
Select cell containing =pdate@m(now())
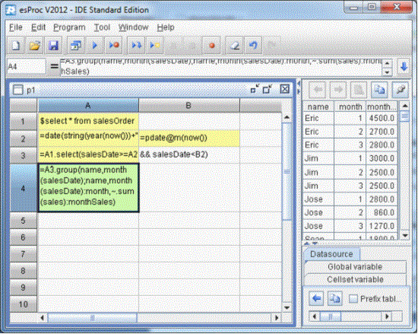pyautogui.click(x=188, y=138)
